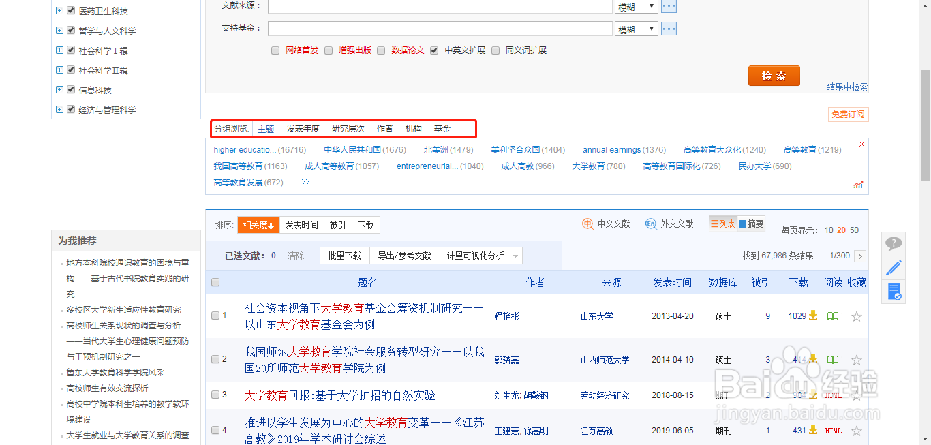Open the trend chart icon in group panel
Image resolution: width=931 pixels, height=445 pixels.
pyautogui.click(x=858, y=185)
